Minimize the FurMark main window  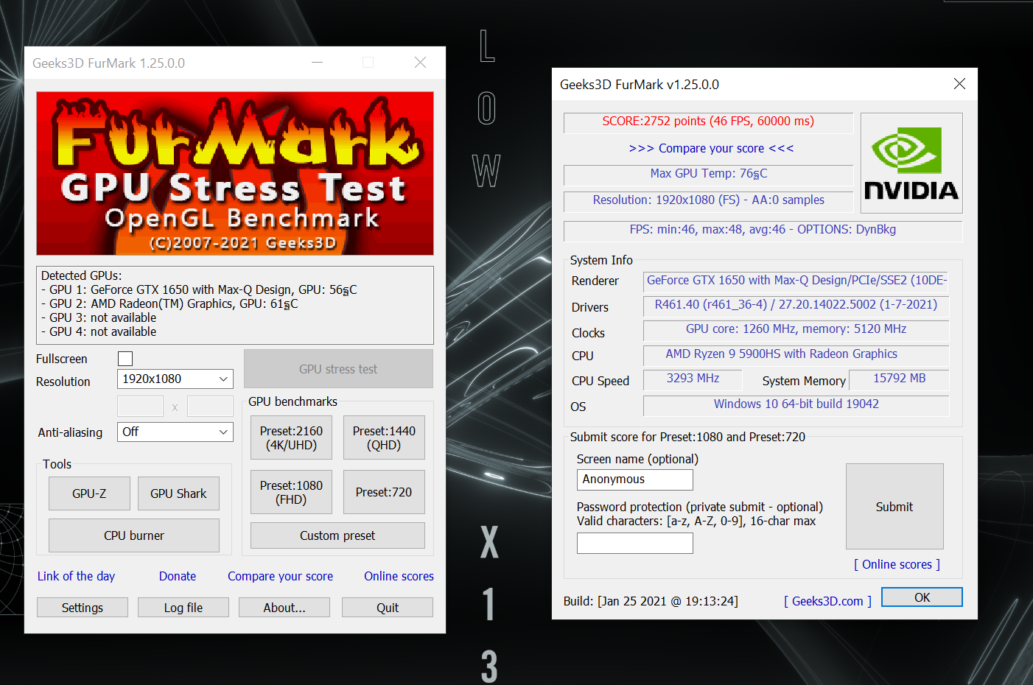pyautogui.click(x=317, y=63)
